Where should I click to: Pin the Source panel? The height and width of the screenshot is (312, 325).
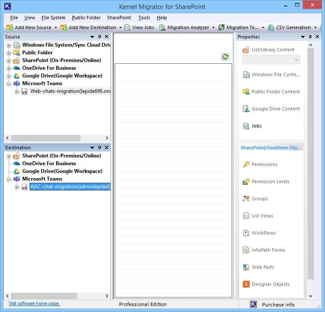click(x=99, y=37)
